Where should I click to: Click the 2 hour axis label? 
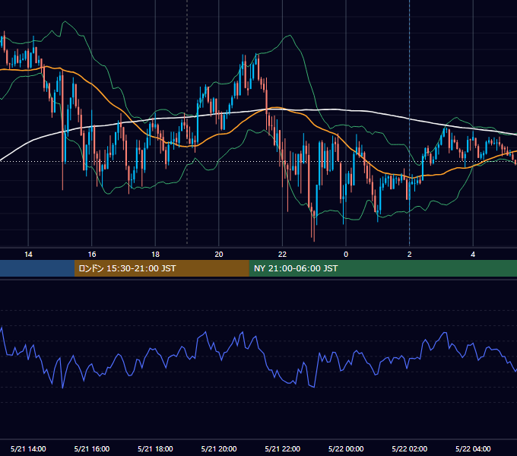[410, 255]
